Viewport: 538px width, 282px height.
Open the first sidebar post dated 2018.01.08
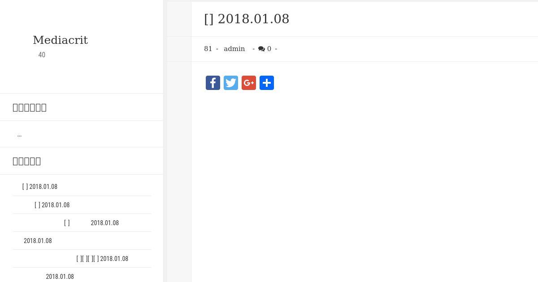40,187
